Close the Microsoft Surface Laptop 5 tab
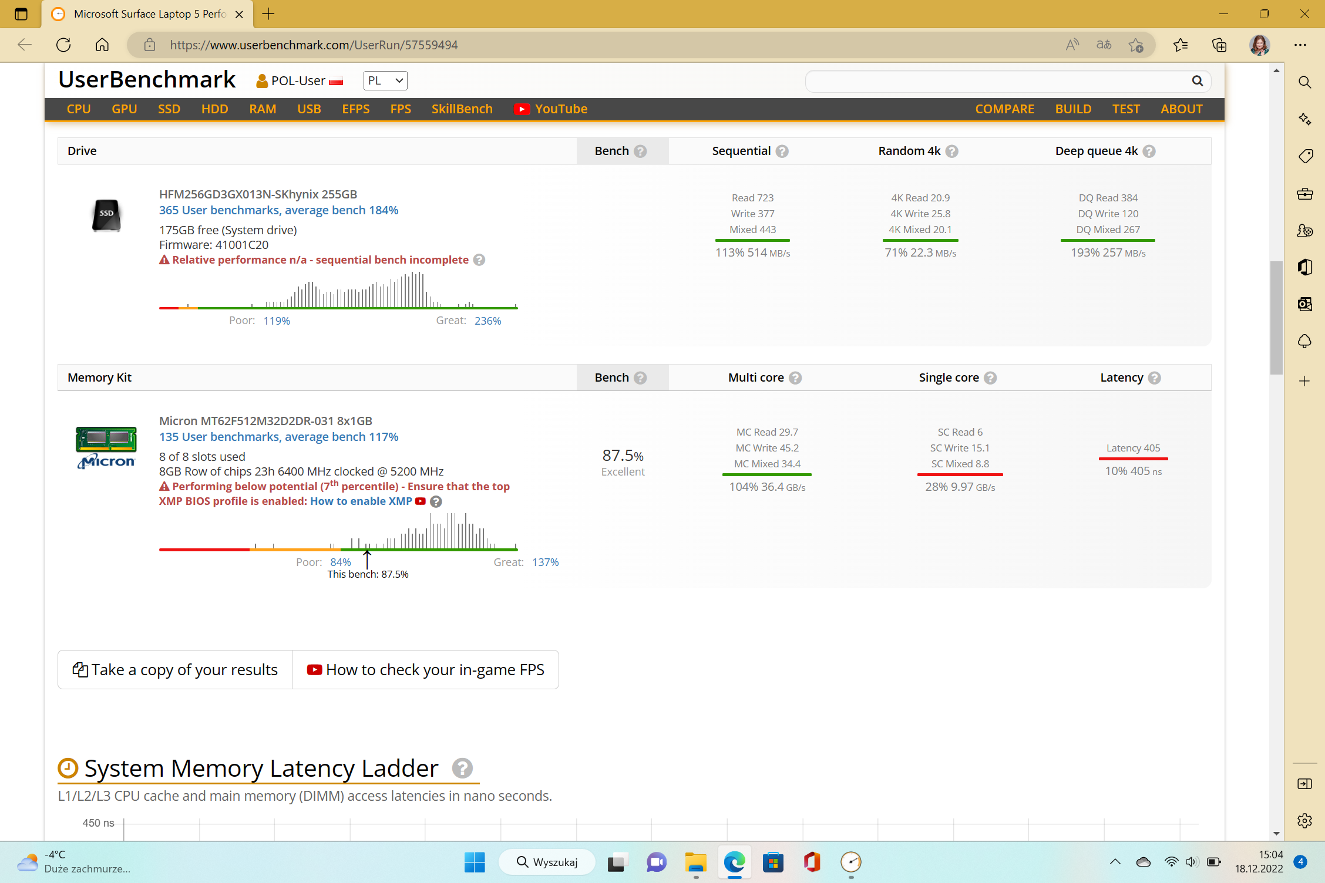This screenshot has width=1325, height=883. [x=239, y=14]
